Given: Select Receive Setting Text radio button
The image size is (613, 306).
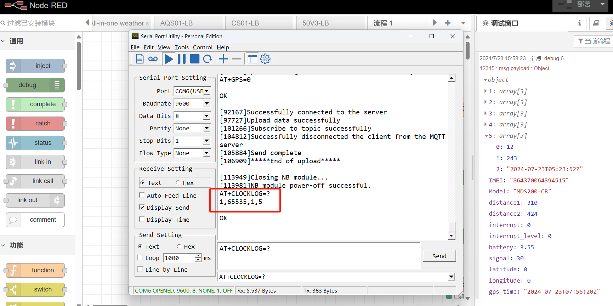Looking at the screenshot, I should [142, 183].
